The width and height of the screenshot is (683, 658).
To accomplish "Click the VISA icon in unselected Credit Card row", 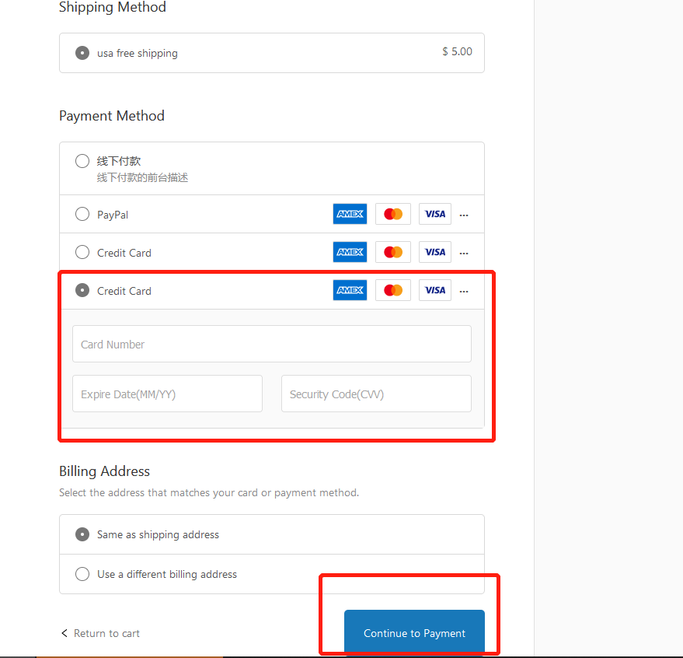I will 434,252.
